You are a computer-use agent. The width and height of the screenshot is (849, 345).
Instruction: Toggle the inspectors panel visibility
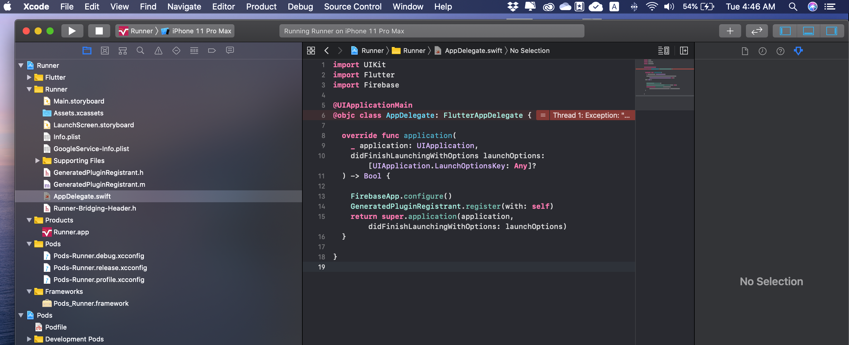point(831,31)
